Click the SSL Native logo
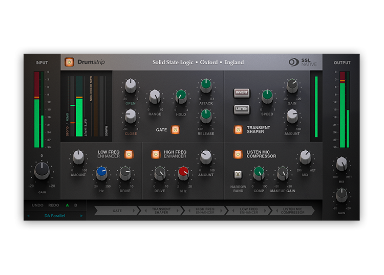384x275 pixels. pyautogui.click(x=303, y=62)
